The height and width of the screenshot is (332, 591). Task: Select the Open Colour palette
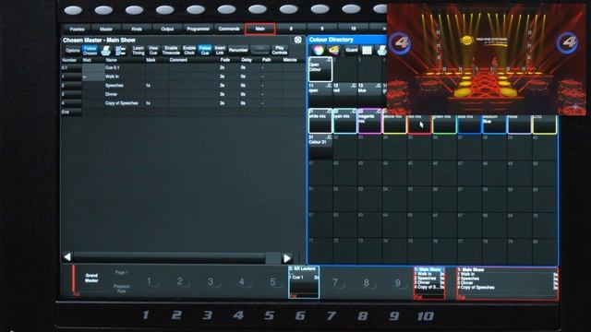pos(320,69)
